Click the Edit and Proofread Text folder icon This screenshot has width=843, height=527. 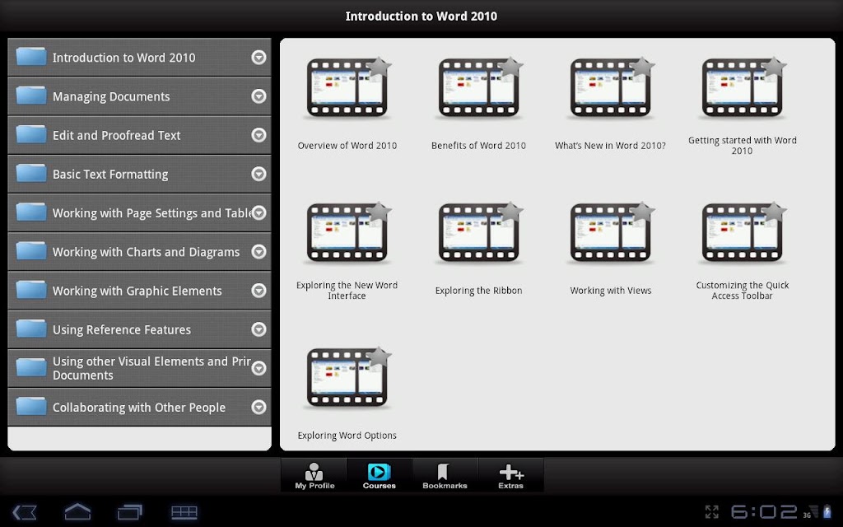click(x=31, y=134)
